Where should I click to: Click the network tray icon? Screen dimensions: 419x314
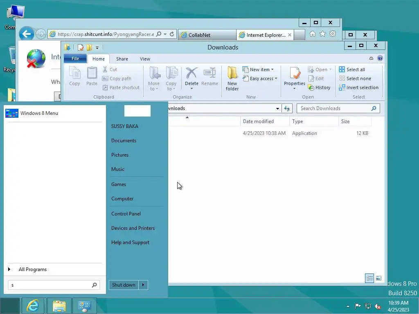pos(368,306)
